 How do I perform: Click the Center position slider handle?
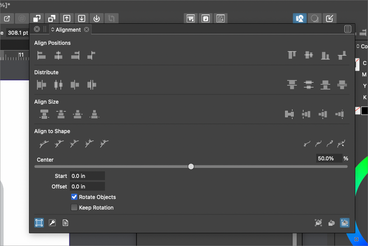191,166
